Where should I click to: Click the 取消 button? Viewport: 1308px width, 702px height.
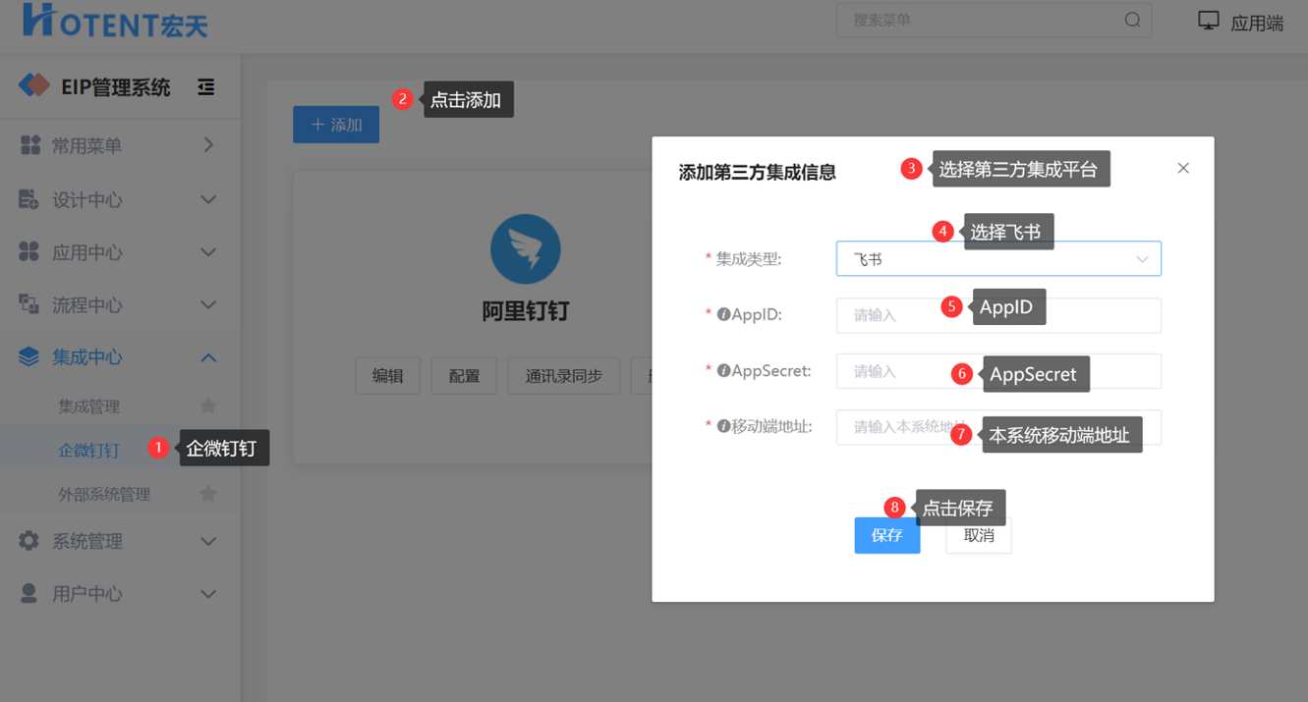coord(979,535)
